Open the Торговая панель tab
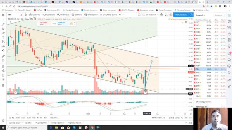 click(x=75, y=123)
